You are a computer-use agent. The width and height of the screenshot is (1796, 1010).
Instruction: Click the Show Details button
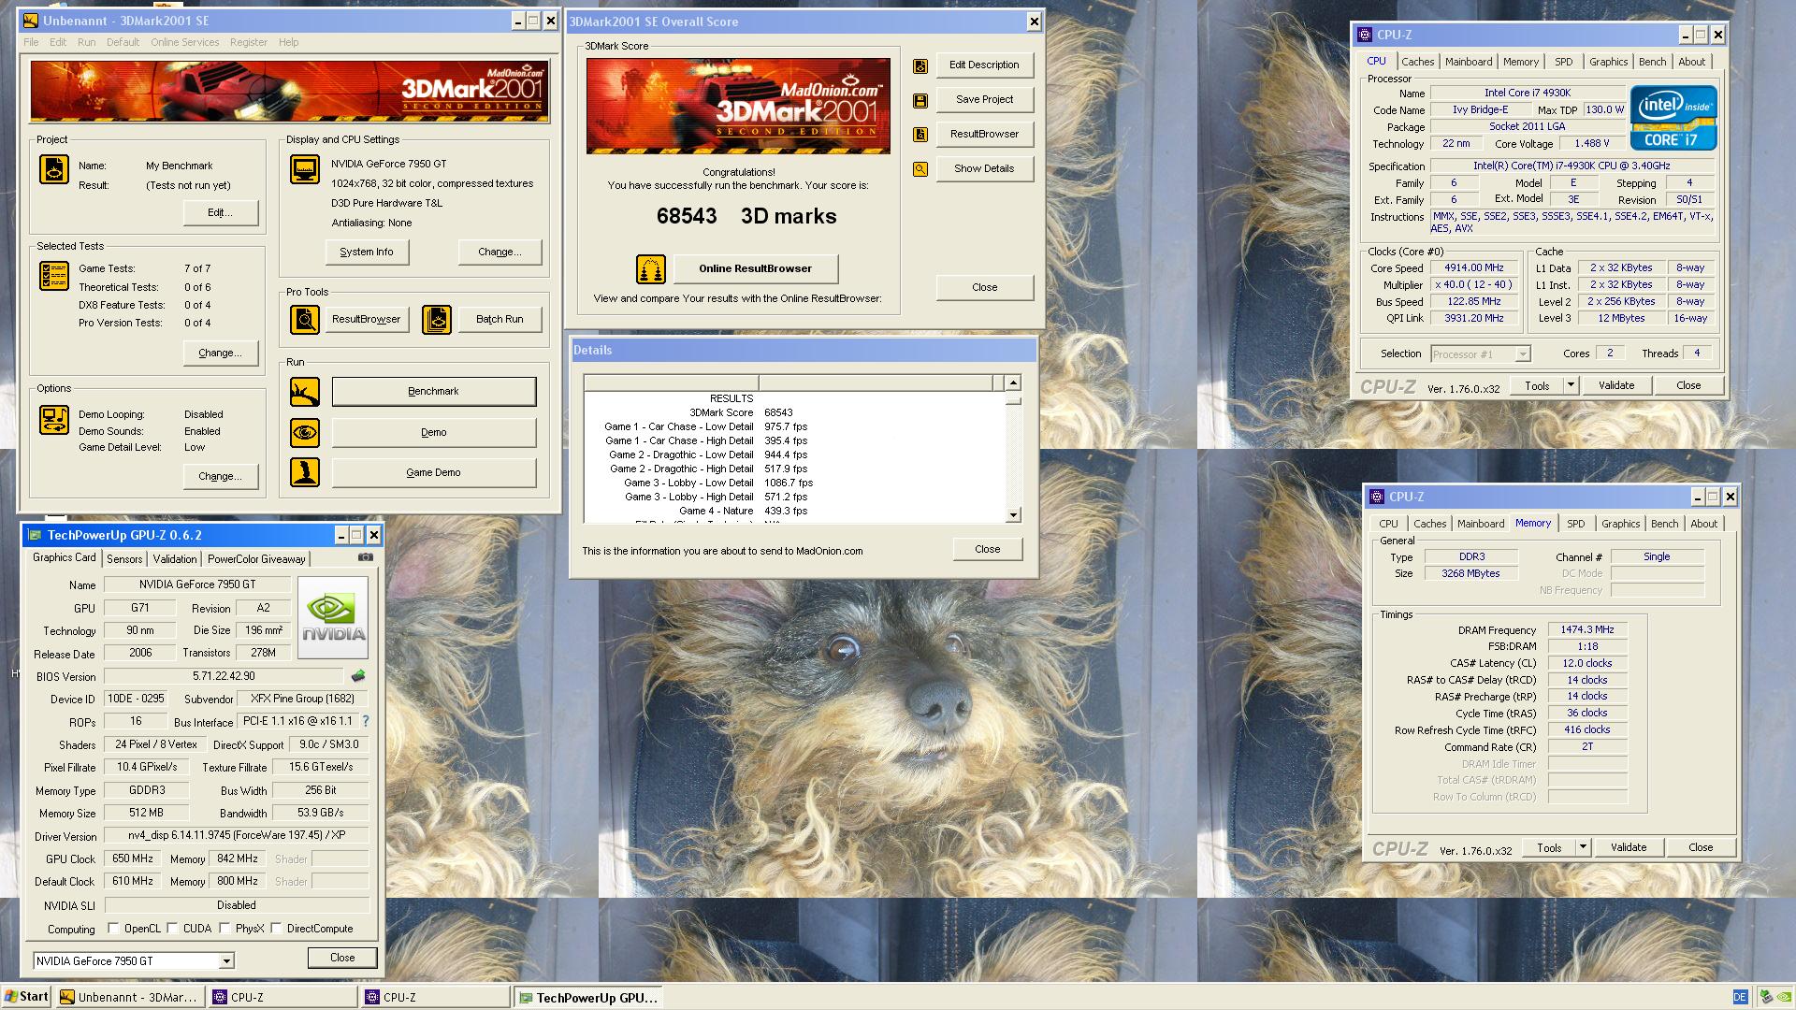pos(984,169)
